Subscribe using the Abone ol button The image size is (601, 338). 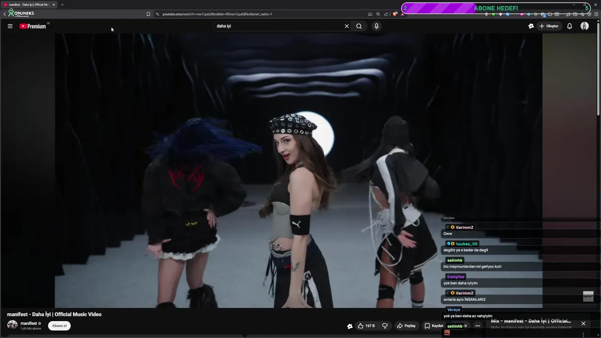59,326
